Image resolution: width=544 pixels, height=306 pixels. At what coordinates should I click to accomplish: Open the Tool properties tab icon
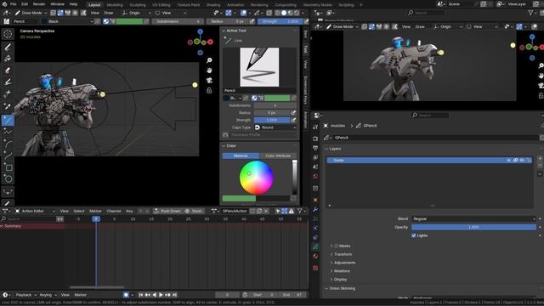pyautogui.click(x=315, y=127)
